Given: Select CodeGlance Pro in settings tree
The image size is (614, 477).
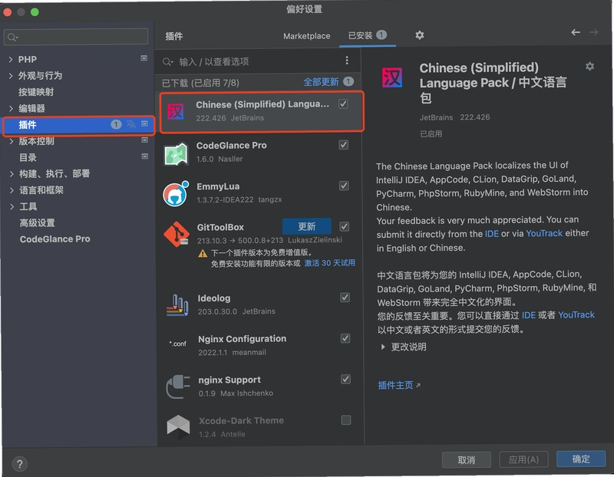Looking at the screenshot, I should click(55, 239).
